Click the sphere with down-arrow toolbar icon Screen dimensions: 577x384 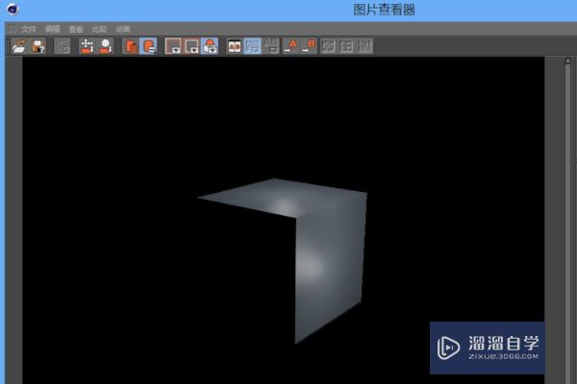coord(106,46)
